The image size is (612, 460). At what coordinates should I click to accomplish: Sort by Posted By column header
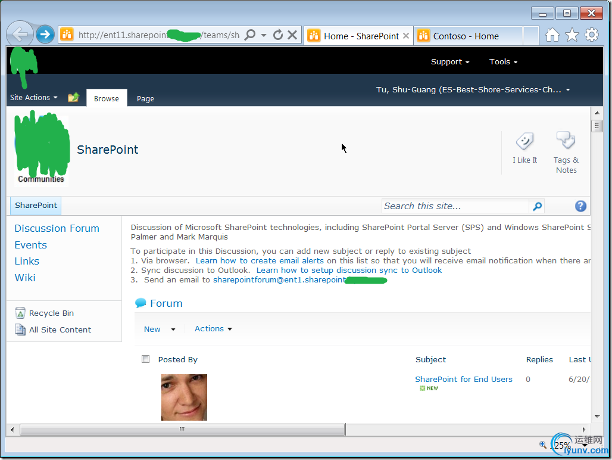[177, 360]
